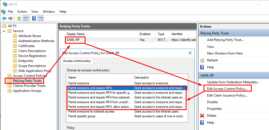Viewport: 269px width, 130px height.
Task: Click the Forward arrow in the toolbar
Action: 11,19
